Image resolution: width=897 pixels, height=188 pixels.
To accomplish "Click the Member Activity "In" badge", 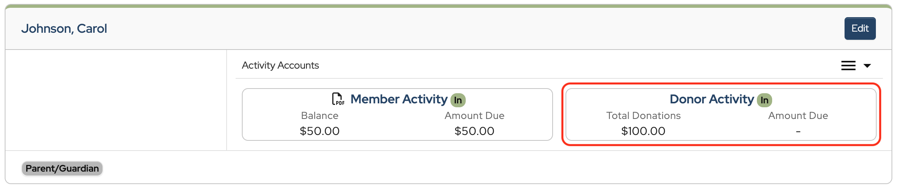I will 458,100.
